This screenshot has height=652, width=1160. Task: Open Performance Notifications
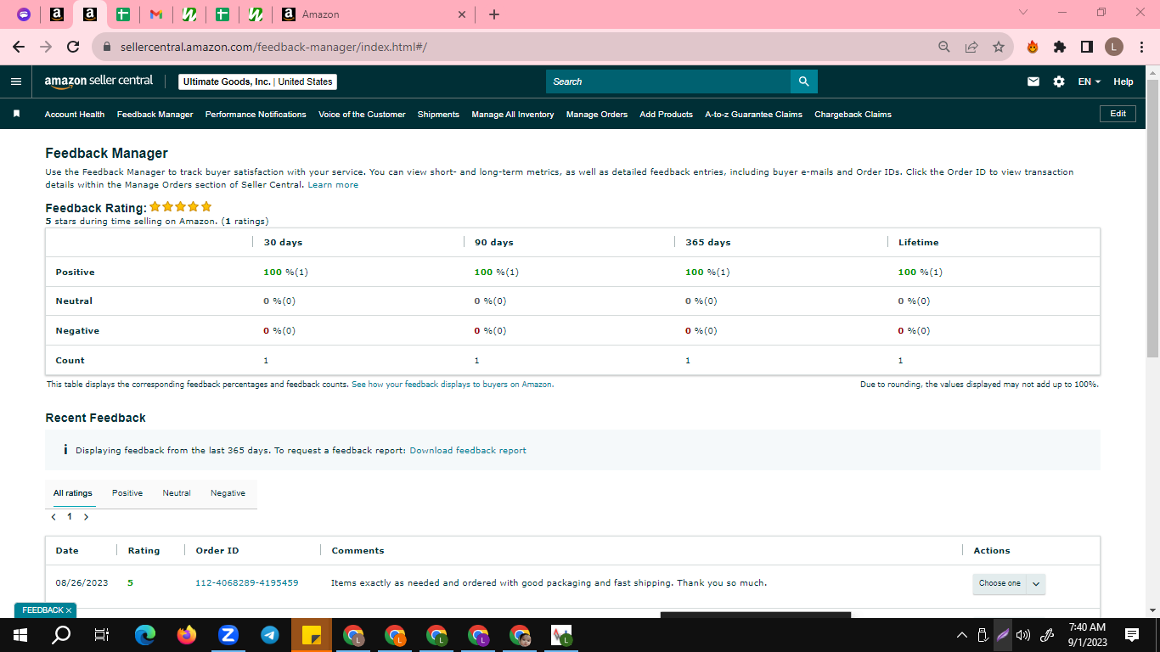tap(256, 114)
